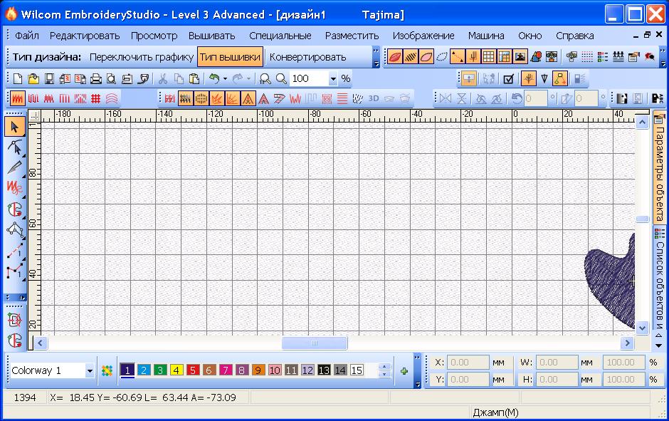
Task: Click the horizontal scrollbar thumb
Action: 315,343
